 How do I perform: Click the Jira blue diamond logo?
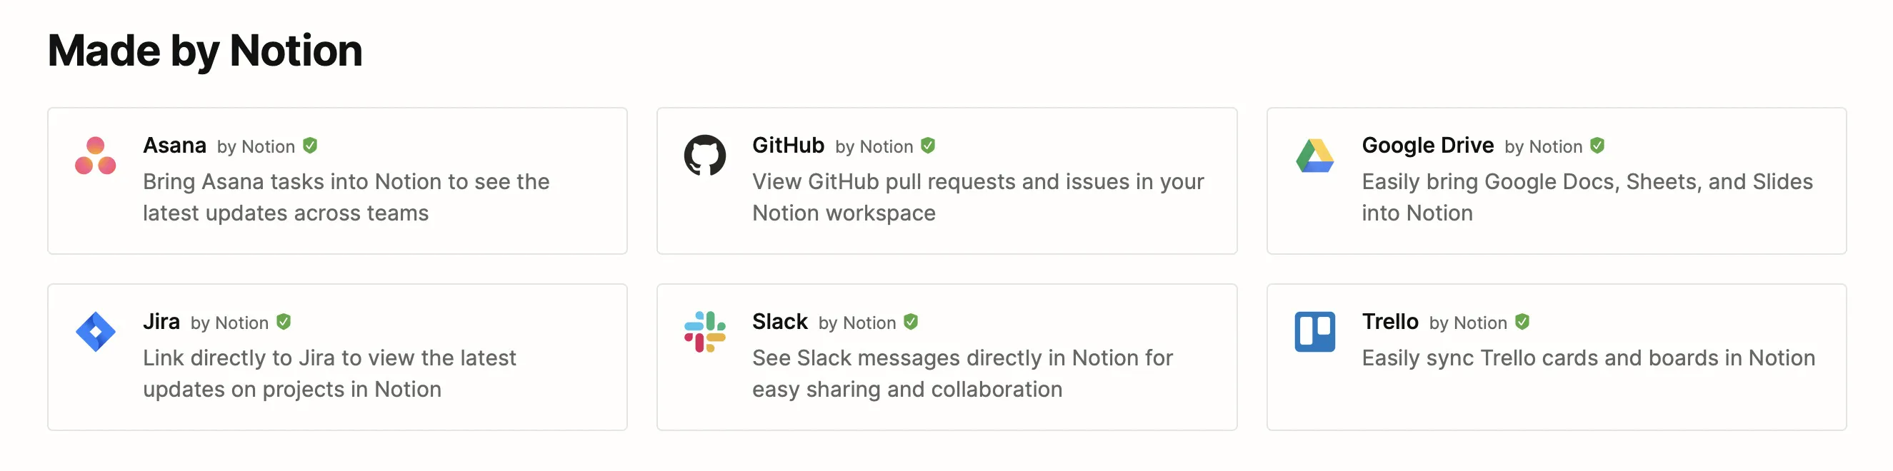[x=96, y=332]
